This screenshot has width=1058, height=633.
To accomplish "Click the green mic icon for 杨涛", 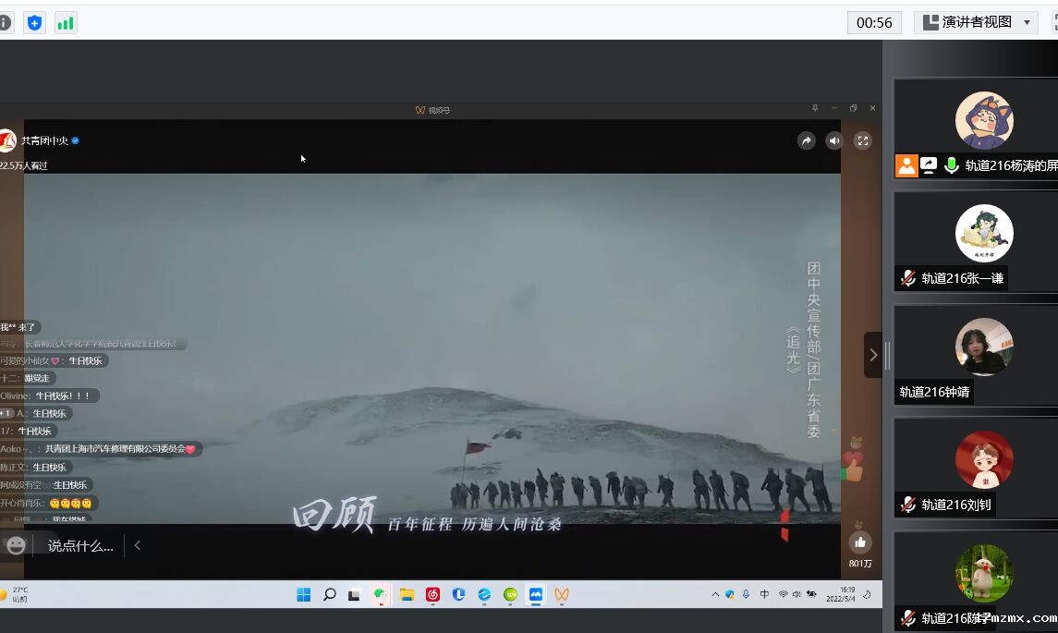I will pyautogui.click(x=952, y=165).
